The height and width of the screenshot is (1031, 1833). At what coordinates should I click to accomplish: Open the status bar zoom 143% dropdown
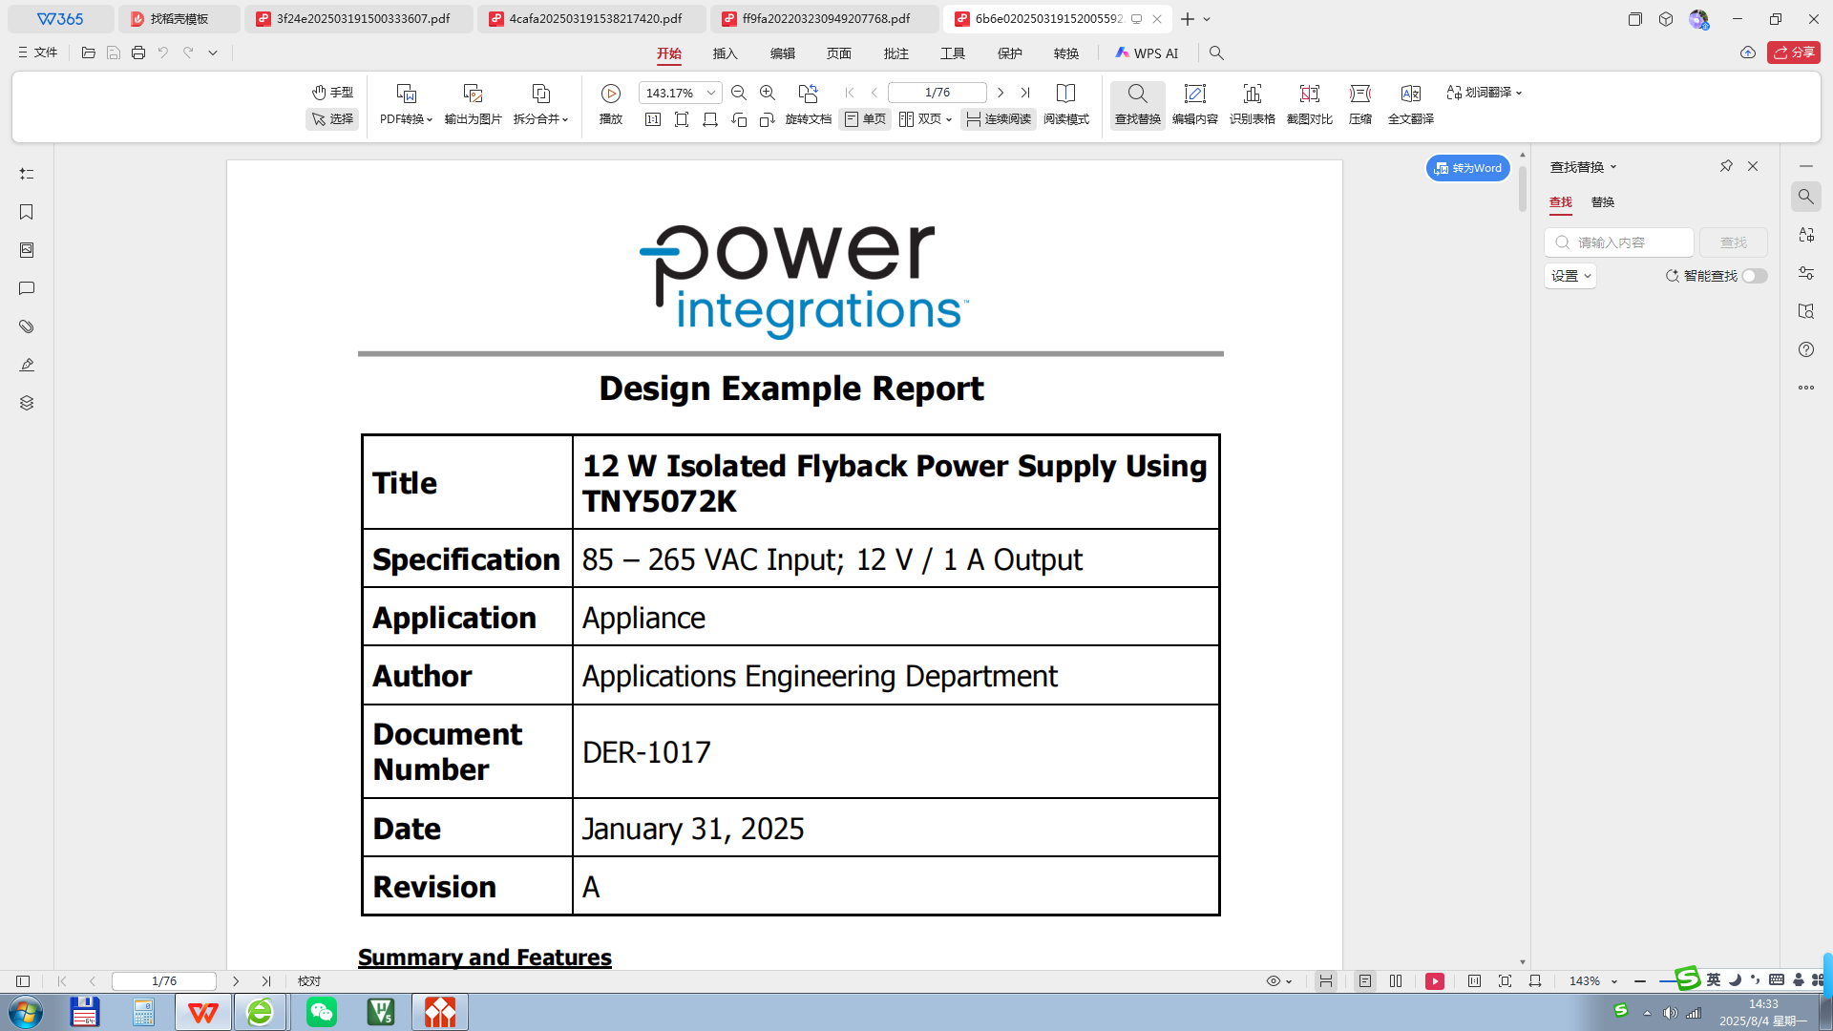(1614, 981)
